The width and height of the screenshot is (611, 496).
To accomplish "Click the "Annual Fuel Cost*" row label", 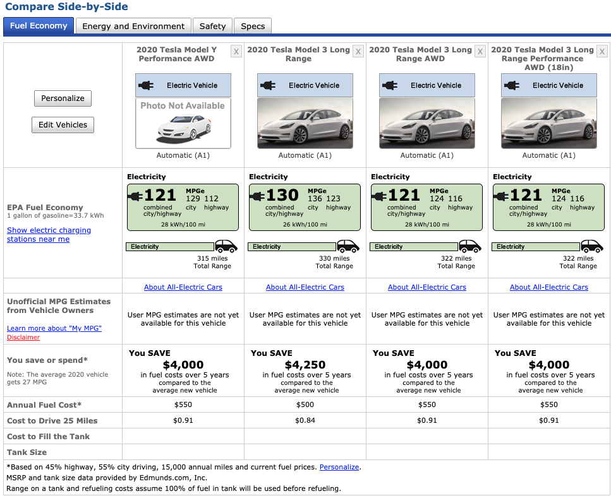I will pos(44,405).
